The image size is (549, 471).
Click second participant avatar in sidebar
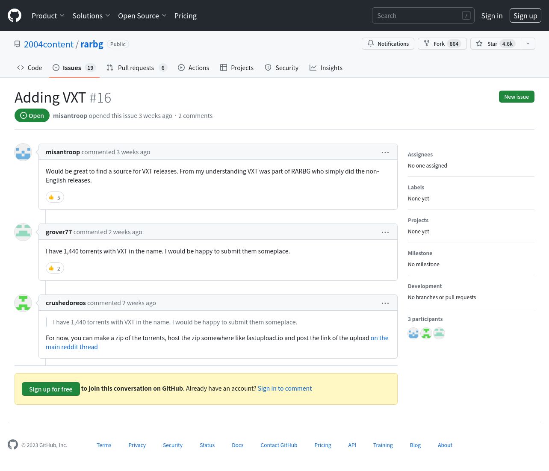click(426, 333)
